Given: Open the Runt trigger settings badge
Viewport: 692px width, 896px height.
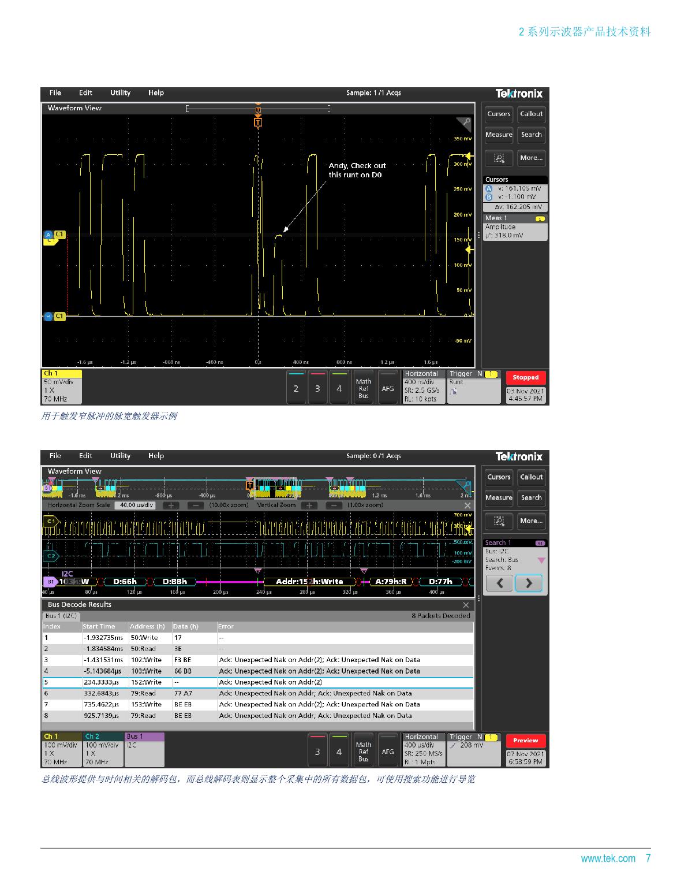Looking at the screenshot, I should 473,386.
